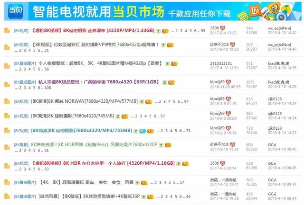Click post date 2017-9-10 13:34 on 秘鲁 row
This screenshot has height=205, width=304.
coord(224,149)
